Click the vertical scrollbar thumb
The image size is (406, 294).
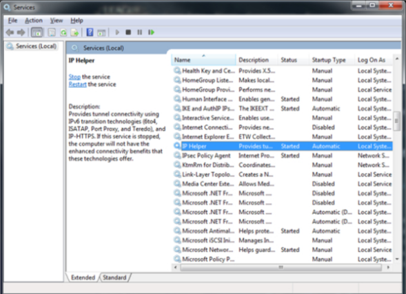396,120
